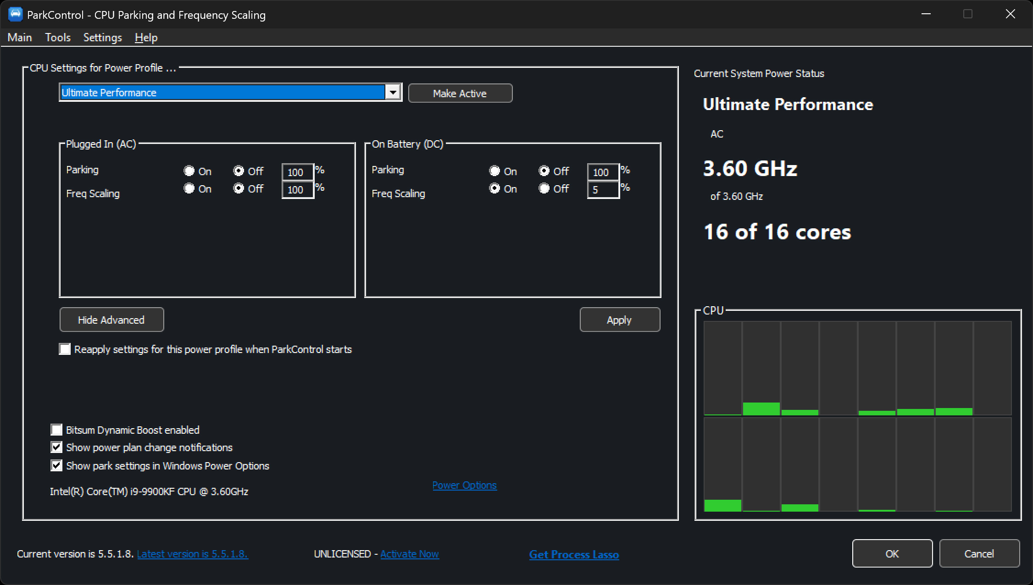Enable reapply settings when ParkControl starts
Image resolution: width=1033 pixels, height=585 pixels.
[x=65, y=349]
